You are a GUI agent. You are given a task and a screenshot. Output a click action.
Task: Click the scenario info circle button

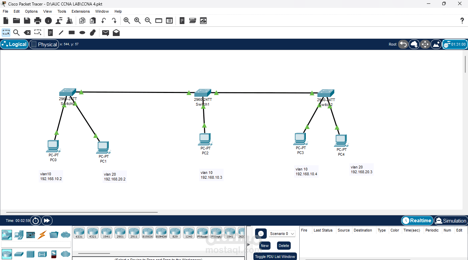[x=261, y=234]
